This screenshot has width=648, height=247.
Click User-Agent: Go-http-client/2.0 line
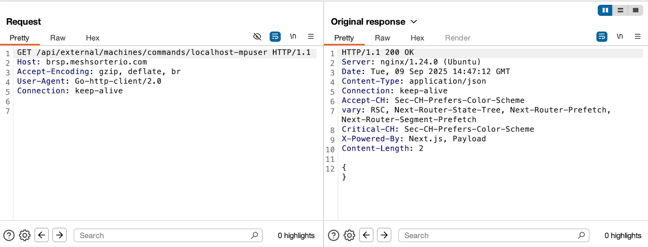click(x=89, y=81)
